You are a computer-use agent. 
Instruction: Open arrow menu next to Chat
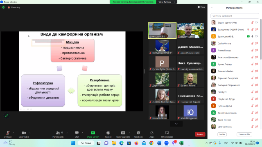click(x=82, y=133)
